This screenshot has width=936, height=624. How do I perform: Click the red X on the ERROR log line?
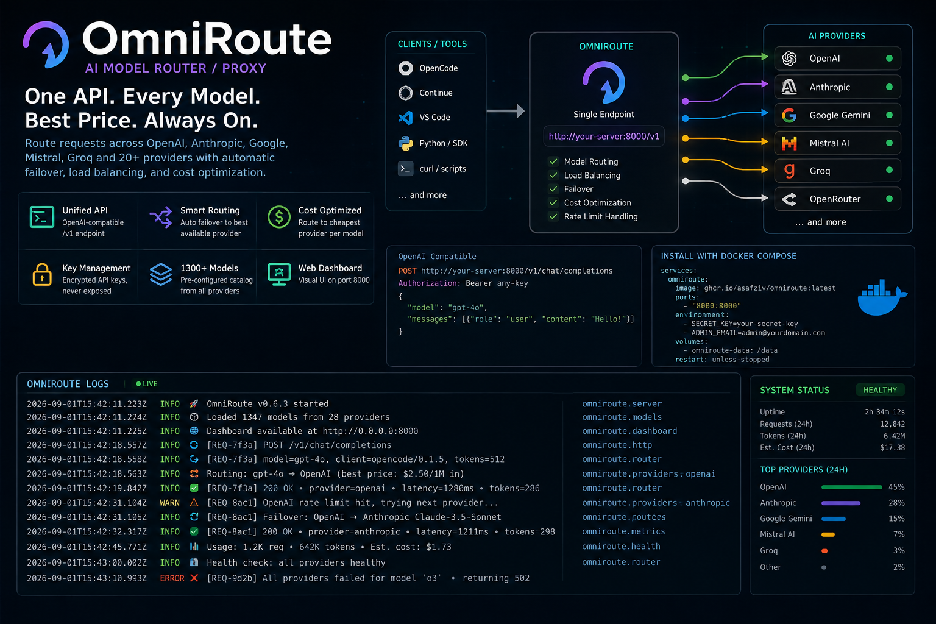[x=194, y=578]
